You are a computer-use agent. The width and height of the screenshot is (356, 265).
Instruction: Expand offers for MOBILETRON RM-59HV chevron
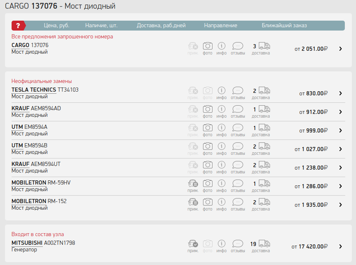click(341, 186)
